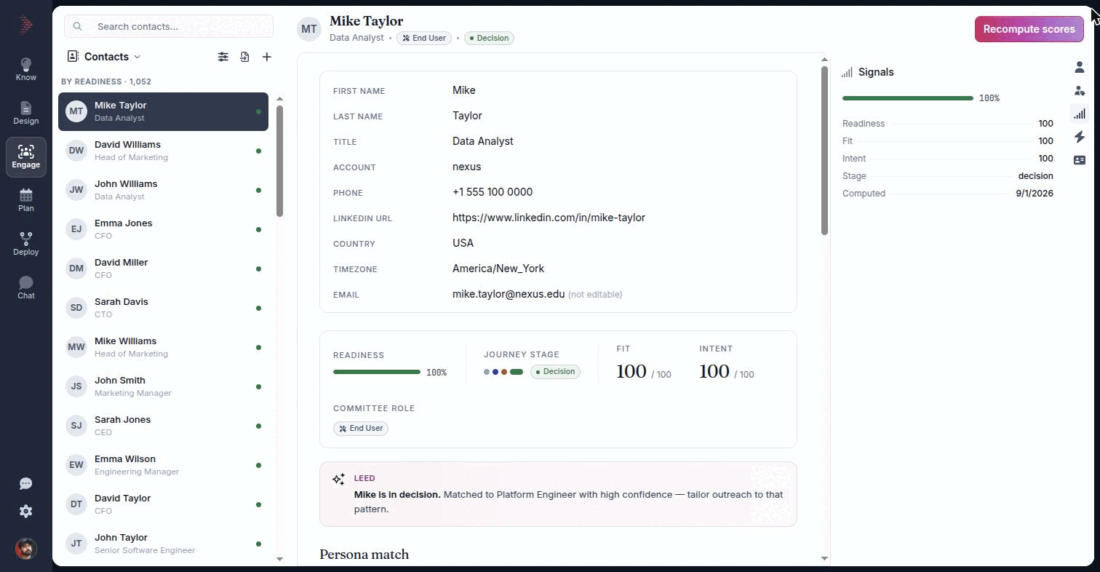The image size is (1100, 572).
Task: Select Mike Williams contact row
Action: 163,347
